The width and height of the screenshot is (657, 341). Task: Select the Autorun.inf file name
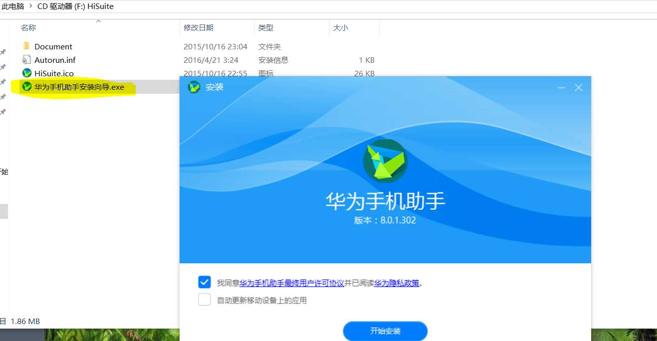(x=55, y=60)
